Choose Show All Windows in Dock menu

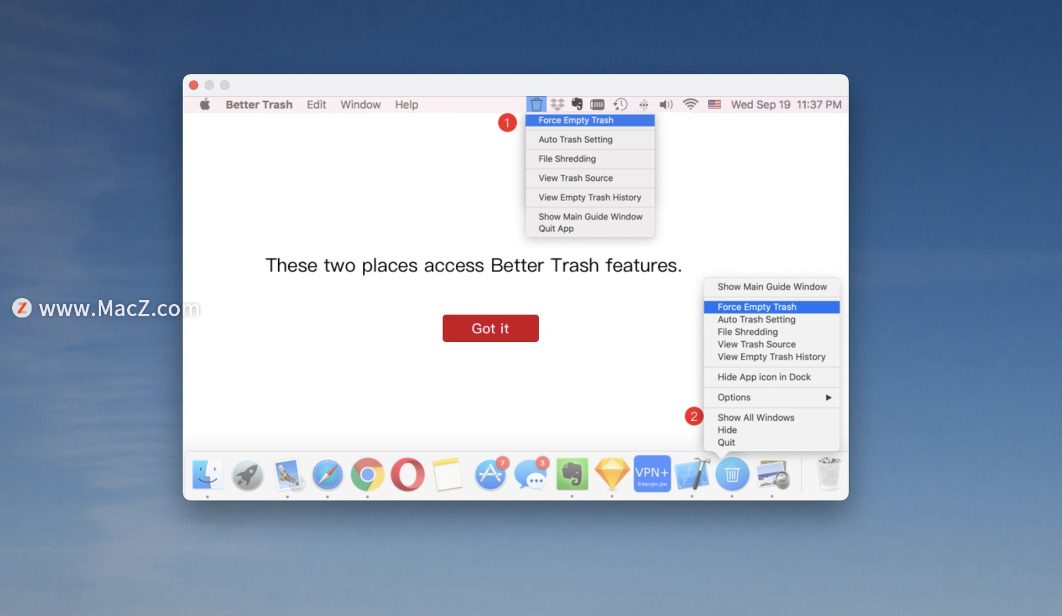coord(772,417)
